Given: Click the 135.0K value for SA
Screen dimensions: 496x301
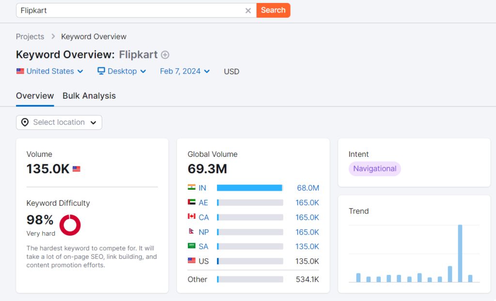Looking at the screenshot, I should click(307, 247).
